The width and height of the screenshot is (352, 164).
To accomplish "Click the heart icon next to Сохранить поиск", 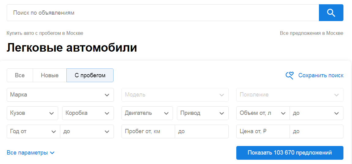I will point(290,75).
